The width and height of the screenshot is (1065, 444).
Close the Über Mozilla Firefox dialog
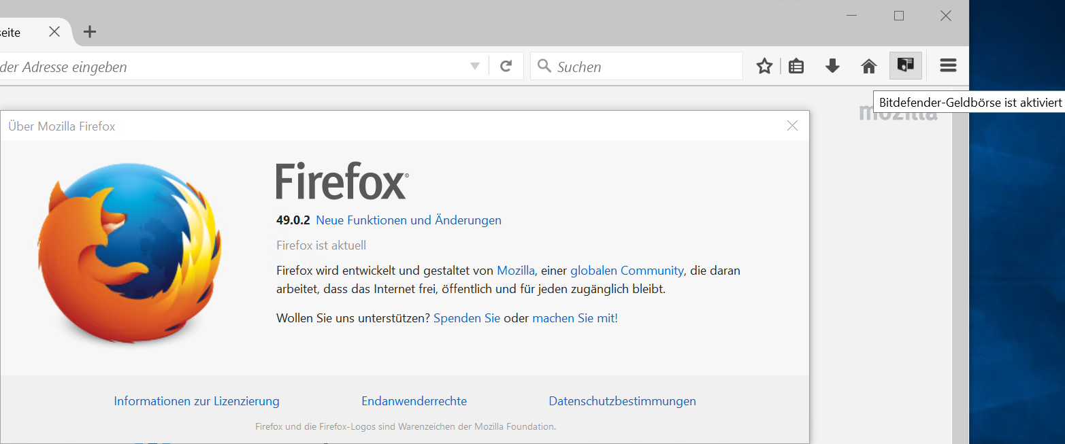click(x=792, y=126)
